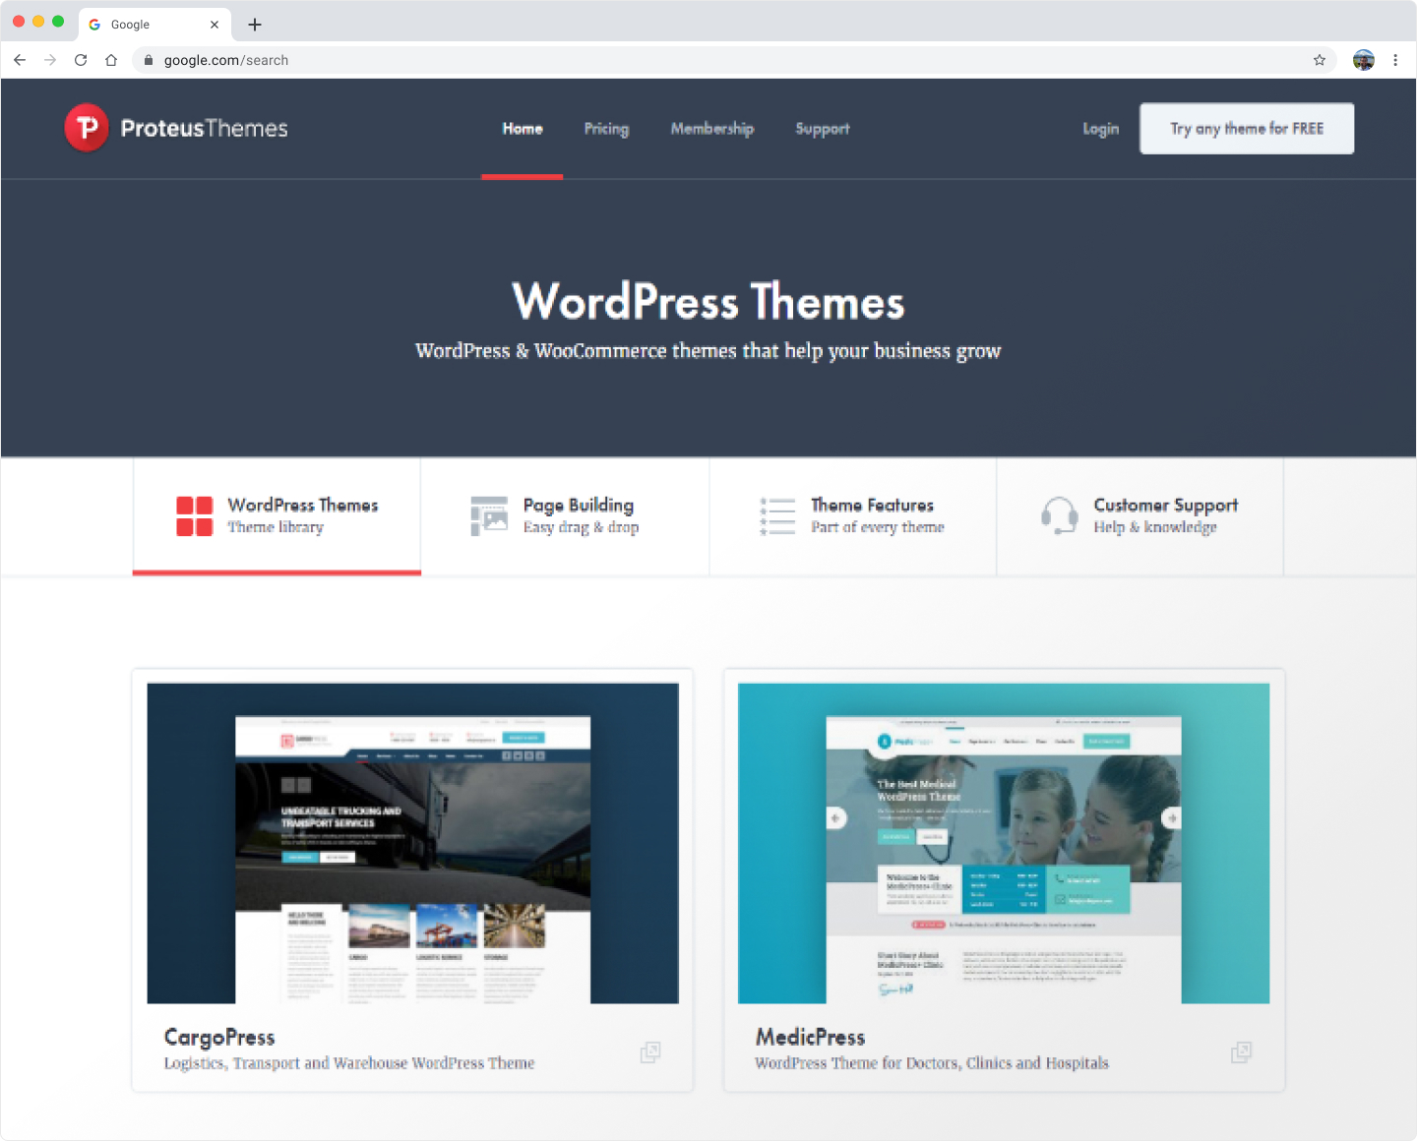Image resolution: width=1417 pixels, height=1141 pixels.
Task: Click the red WordPress Themes grid icon
Action: [195, 516]
